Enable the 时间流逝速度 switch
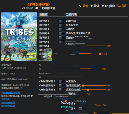129x114 pixels. click(x=62, y=86)
